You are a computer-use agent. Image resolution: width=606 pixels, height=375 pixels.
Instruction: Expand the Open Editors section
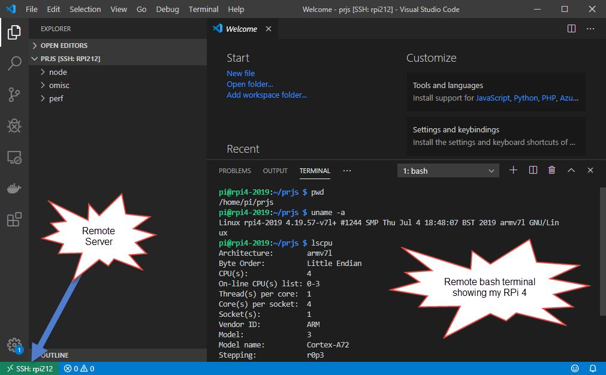118,46
